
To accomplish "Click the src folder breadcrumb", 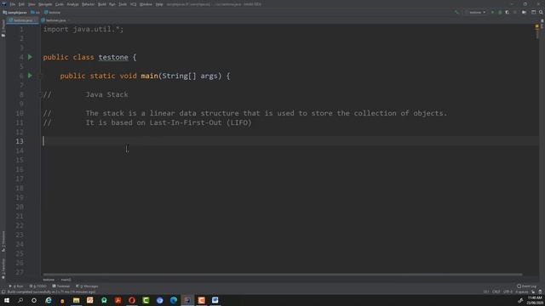I will pos(36,12).
